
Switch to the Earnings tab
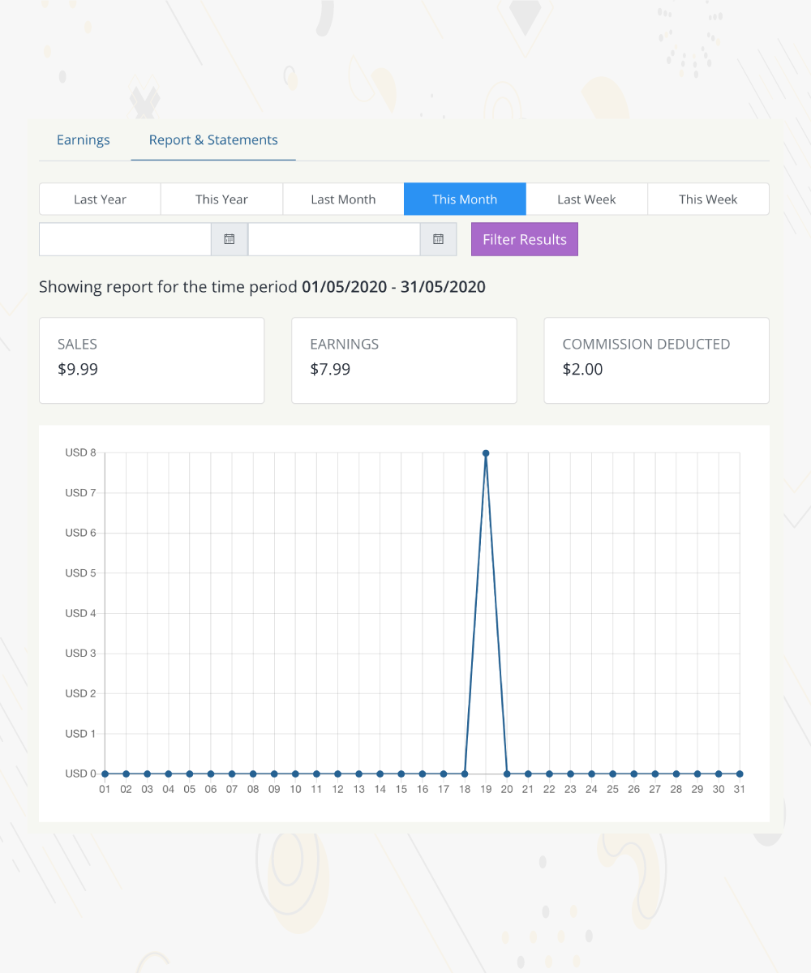click(83, 140)
